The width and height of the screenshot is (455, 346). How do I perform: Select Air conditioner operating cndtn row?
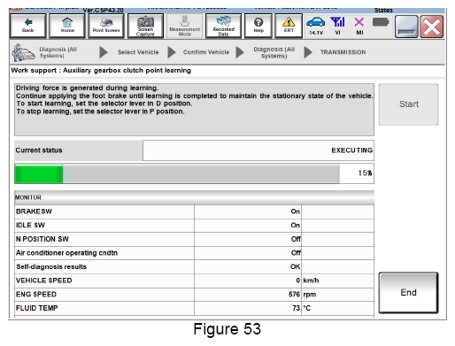coord(194,253)
